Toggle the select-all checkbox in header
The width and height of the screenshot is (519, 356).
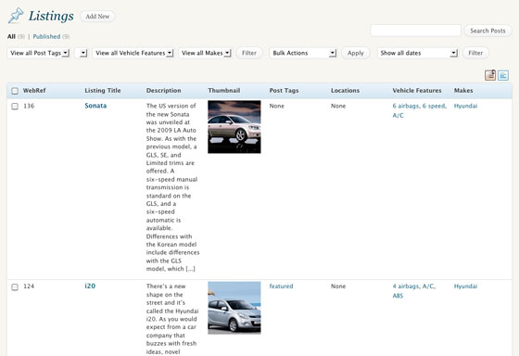15,91
